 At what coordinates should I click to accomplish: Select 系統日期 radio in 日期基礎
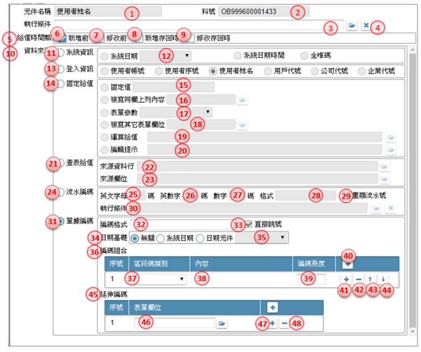160,238
